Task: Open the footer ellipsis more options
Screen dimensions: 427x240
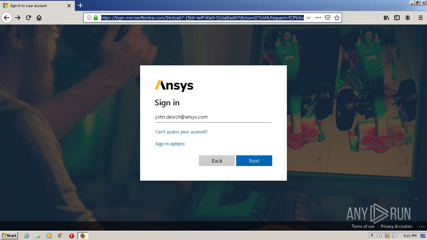Action: coord(421,226)
